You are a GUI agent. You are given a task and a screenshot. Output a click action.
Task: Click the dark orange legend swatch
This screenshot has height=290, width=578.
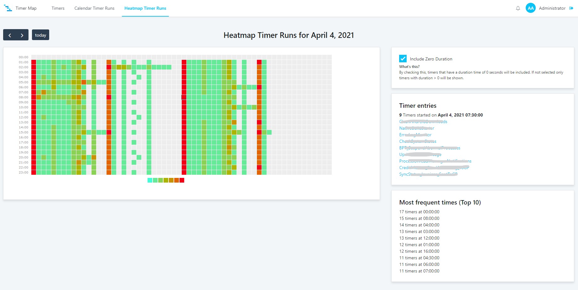point(176,180)
